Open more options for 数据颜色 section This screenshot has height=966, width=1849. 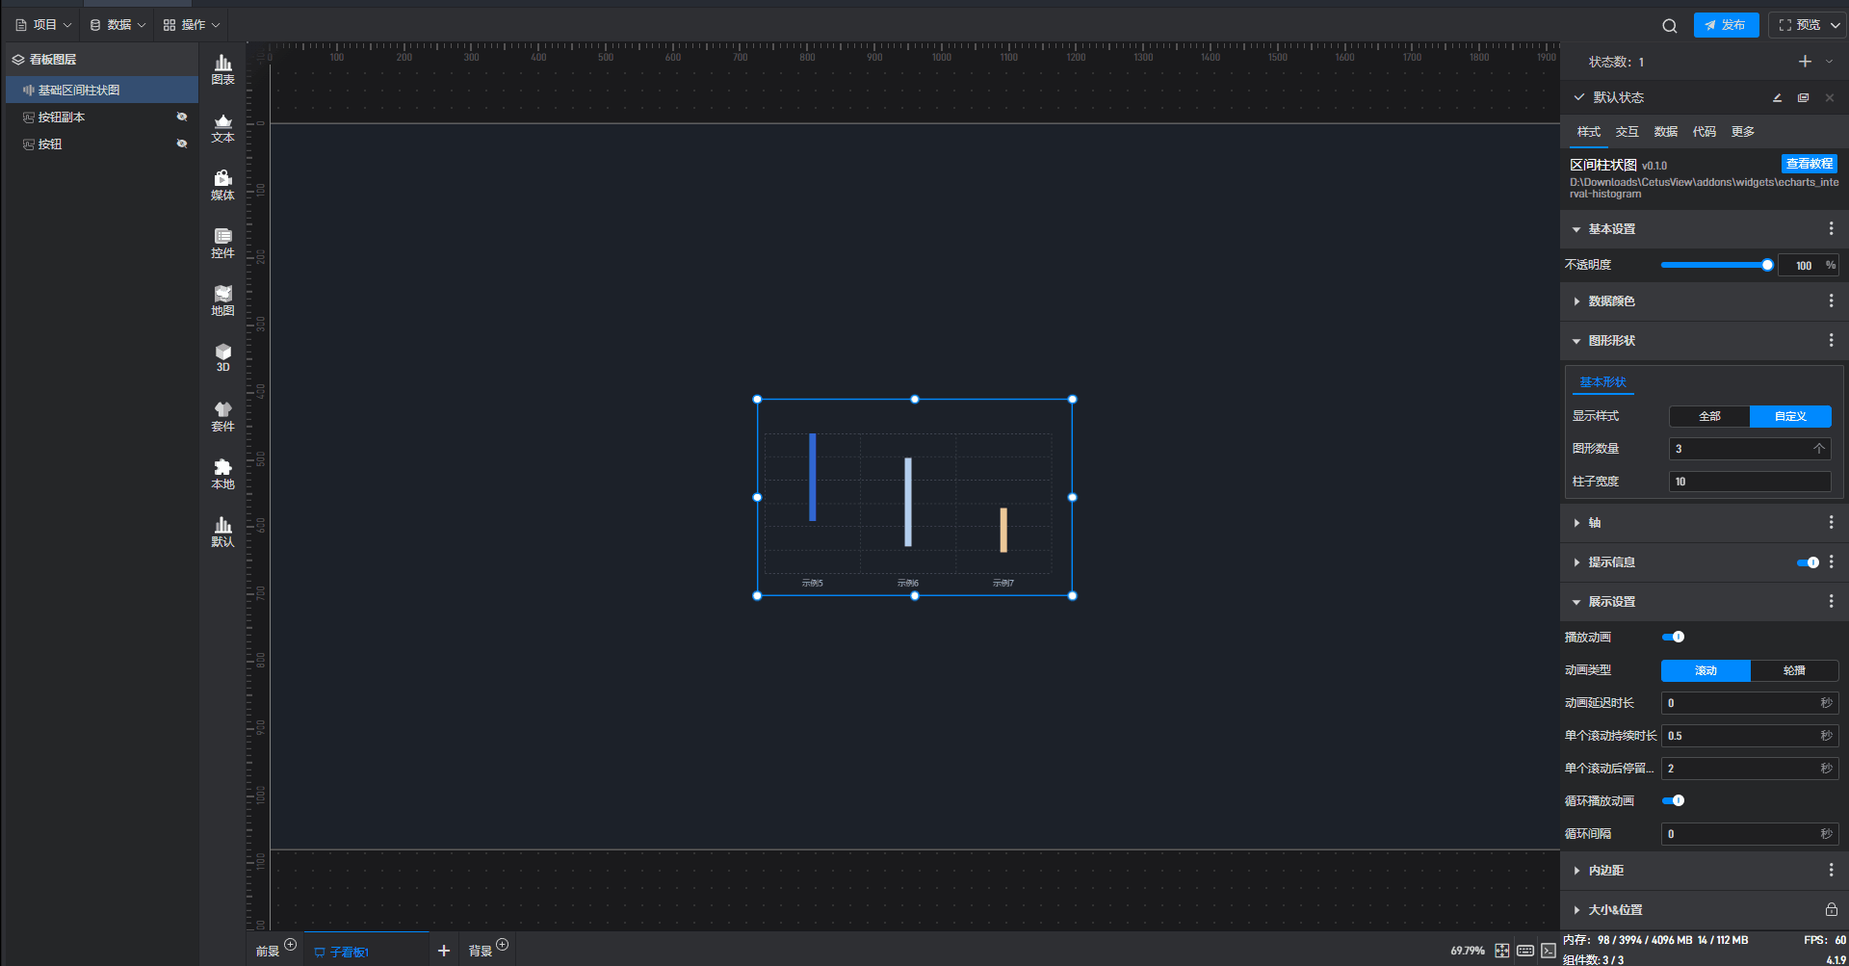(1831, 300)
